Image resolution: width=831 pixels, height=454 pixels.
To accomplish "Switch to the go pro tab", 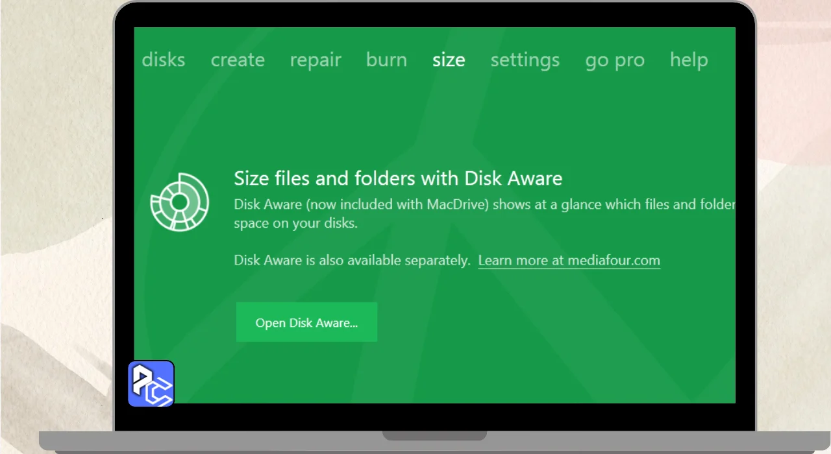I will click(615, 60).
